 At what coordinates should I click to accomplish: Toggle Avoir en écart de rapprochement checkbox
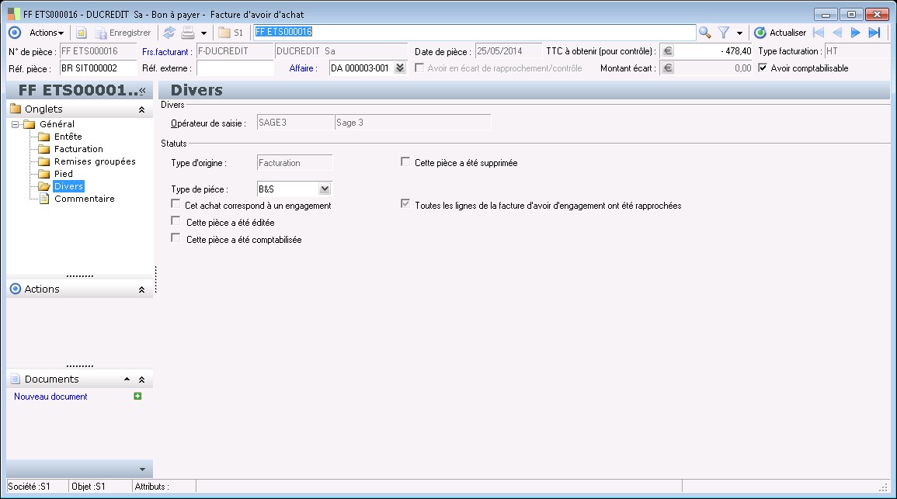coord(419,68)
